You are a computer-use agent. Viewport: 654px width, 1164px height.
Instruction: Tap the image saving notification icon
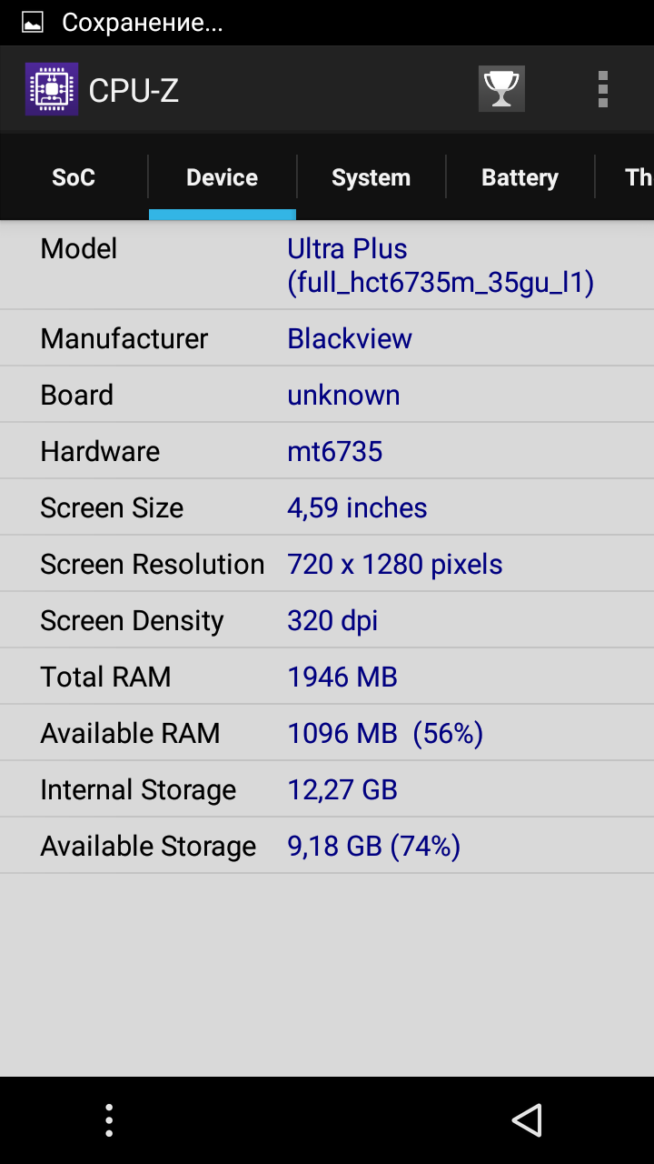pyautogui.click(x=33, y=23)
